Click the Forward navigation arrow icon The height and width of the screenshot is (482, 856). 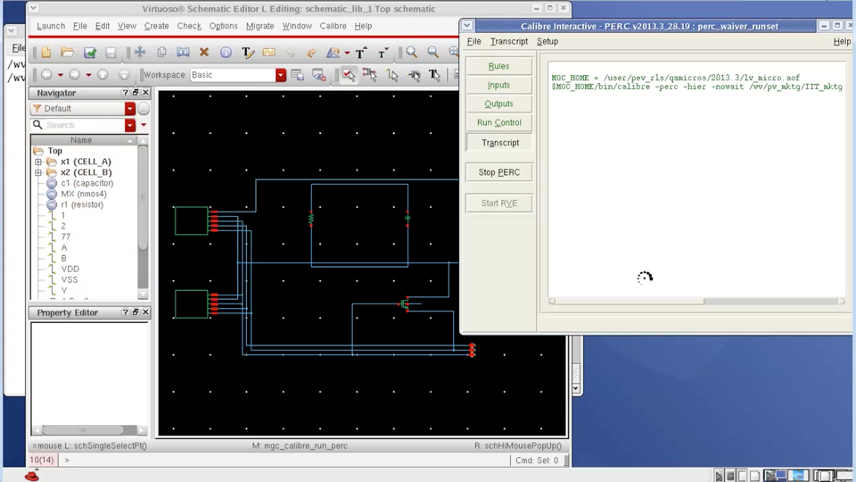(75, 75)
